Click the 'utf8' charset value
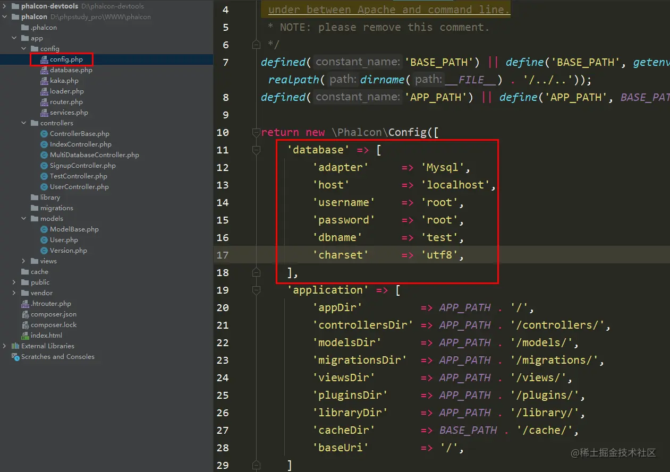 click(440, 255)
